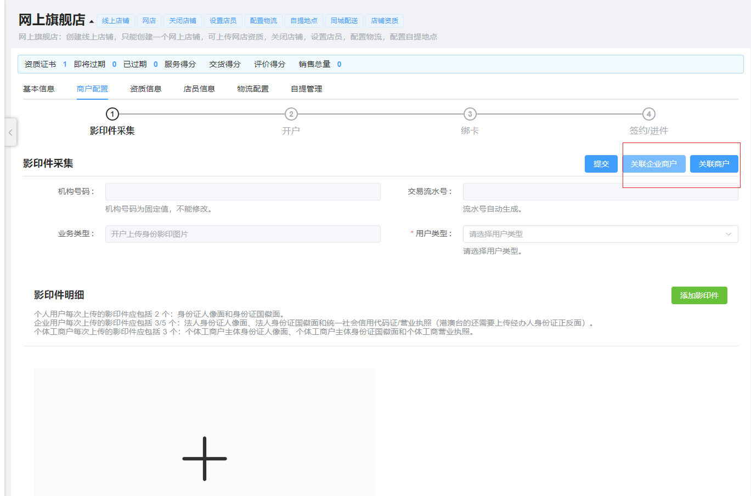Click the 用户类型 dropdown arrow
The image size is (751, 496).
pos(728,234)
